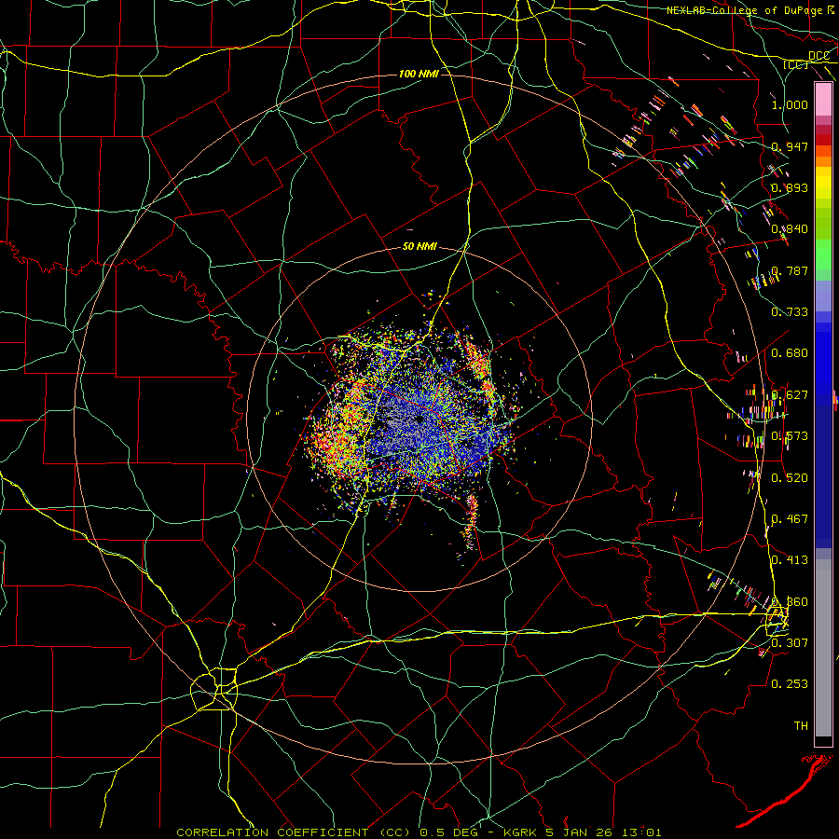Click the "0.947" legend value
The image size is (839, 839).
coord(790,146)
